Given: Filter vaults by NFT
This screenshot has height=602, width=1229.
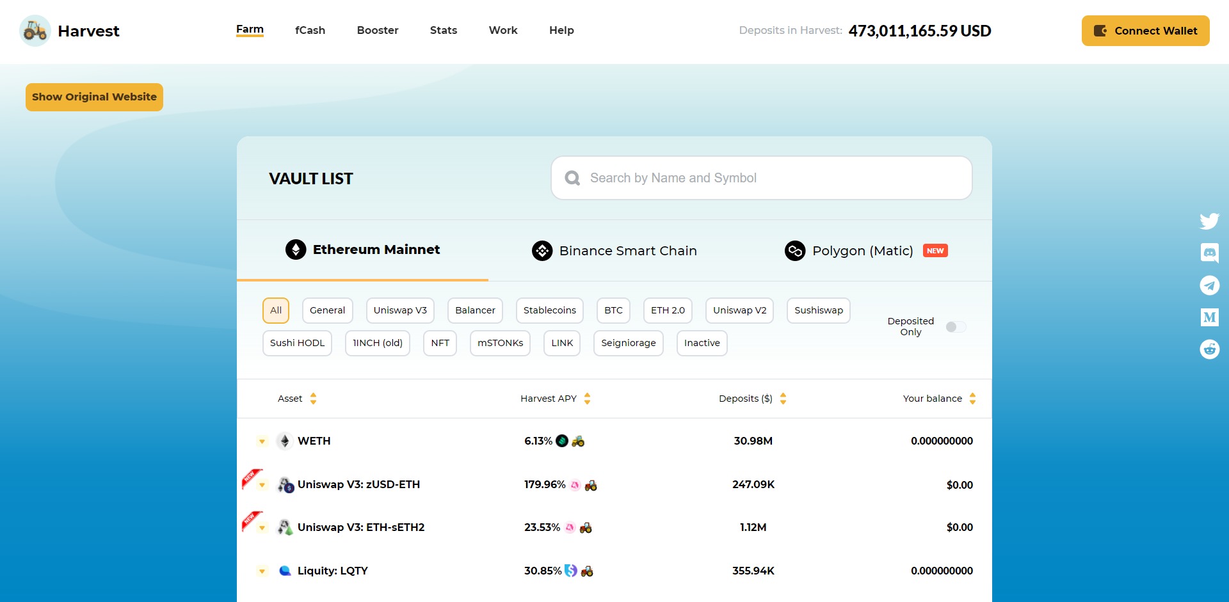Looking at the screenshot, I should pos(440,343).
